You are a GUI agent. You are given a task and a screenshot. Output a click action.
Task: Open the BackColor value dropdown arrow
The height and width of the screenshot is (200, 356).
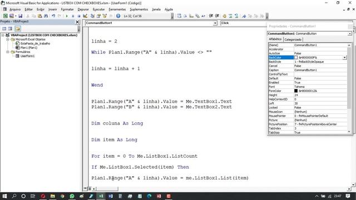(344, 58)
